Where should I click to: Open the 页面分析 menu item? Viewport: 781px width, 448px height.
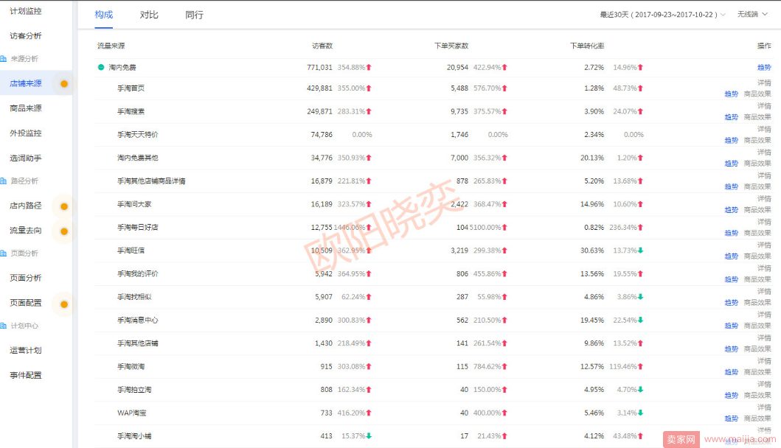(x=25, y=278)
